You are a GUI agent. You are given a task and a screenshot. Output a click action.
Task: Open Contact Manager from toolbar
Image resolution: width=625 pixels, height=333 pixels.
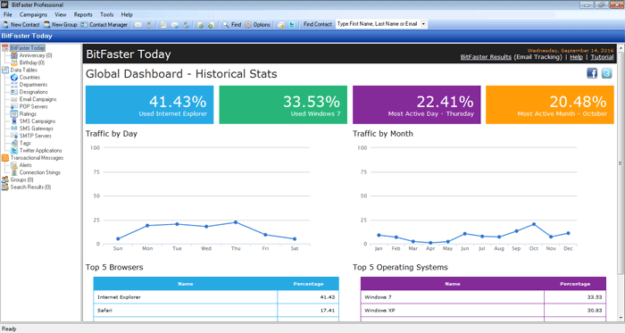(x=104, y=25)
